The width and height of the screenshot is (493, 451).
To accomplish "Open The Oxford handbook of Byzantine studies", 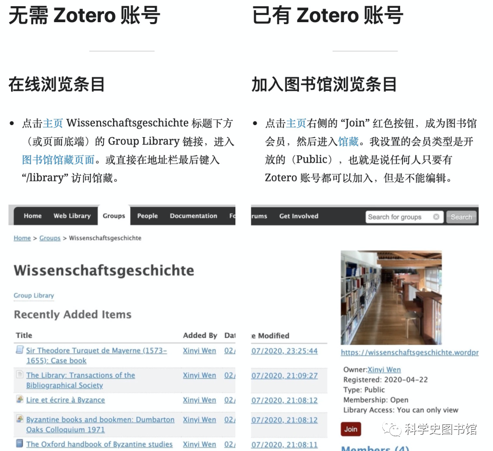I will click(99, 444).
